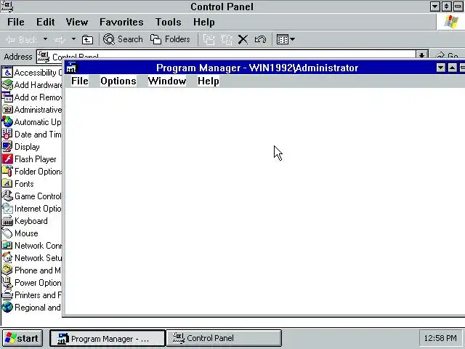Image resolution: width=465 pixels, height=349 pixels.
Task: Click the Undo toolbar icon
Action: (260, 39)
